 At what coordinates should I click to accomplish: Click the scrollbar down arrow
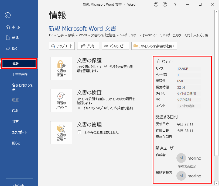click(x=217, y=183)
